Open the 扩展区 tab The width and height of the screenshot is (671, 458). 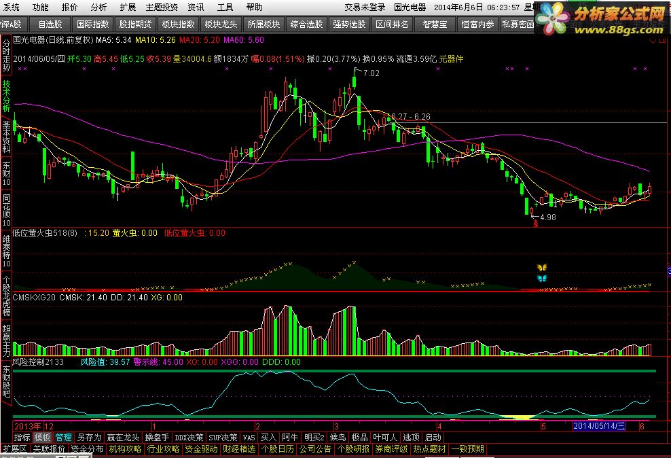click(15, 449)
